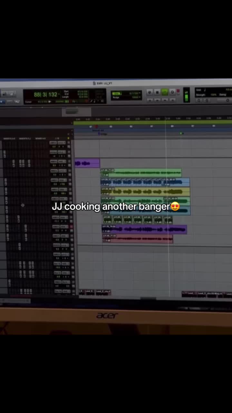
Task: Click the Record button in the transport
Action: click(172, 92)
